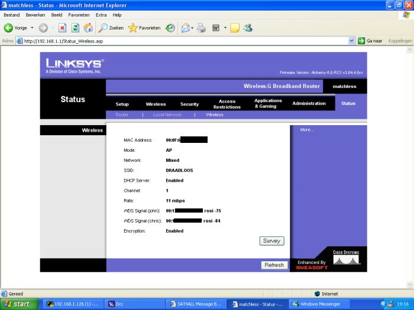The height and width of the screenshot is (310, 414).
Task: Switch to the 192.168.1.126 taskbar window
Action: pos(73,304)
